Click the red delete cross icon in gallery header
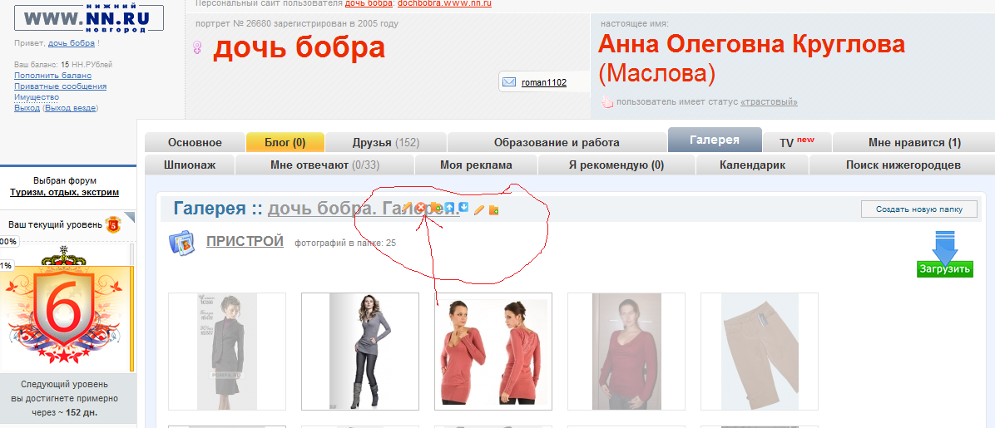 (421, 207)
